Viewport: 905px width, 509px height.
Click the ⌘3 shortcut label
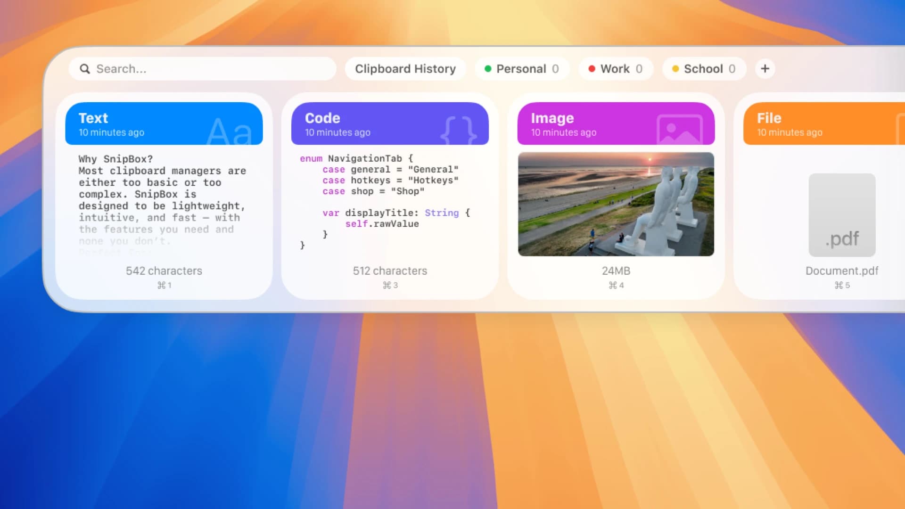[390, 285]
